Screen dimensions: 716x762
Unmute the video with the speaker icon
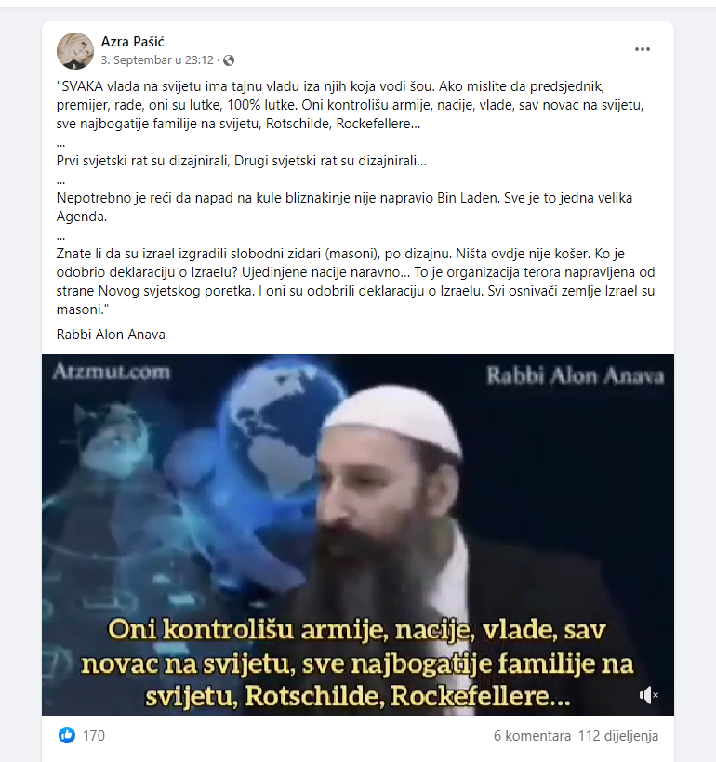click(x=648, y=695)
